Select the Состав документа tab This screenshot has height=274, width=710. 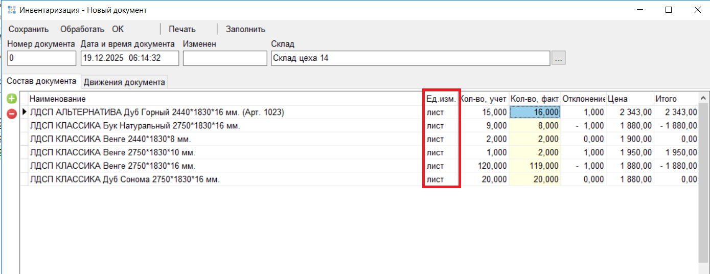point(41,81)
